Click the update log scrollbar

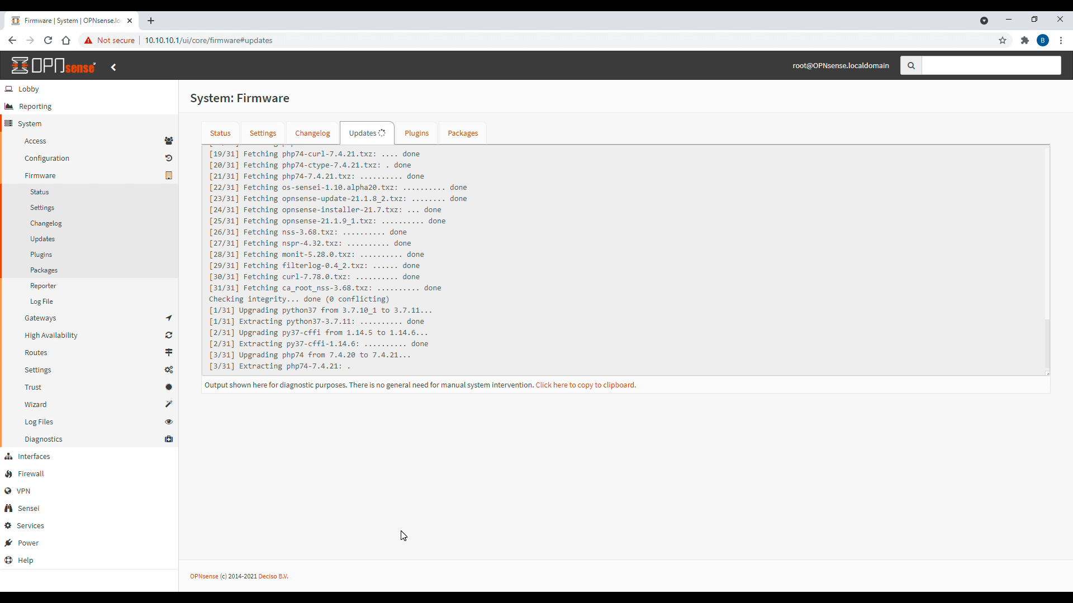click(x=1047, y=343)
